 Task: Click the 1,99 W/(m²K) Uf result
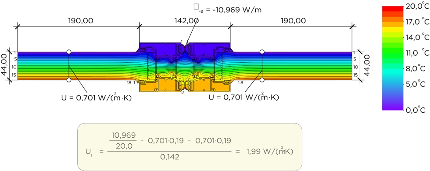(x=269, y=151)
